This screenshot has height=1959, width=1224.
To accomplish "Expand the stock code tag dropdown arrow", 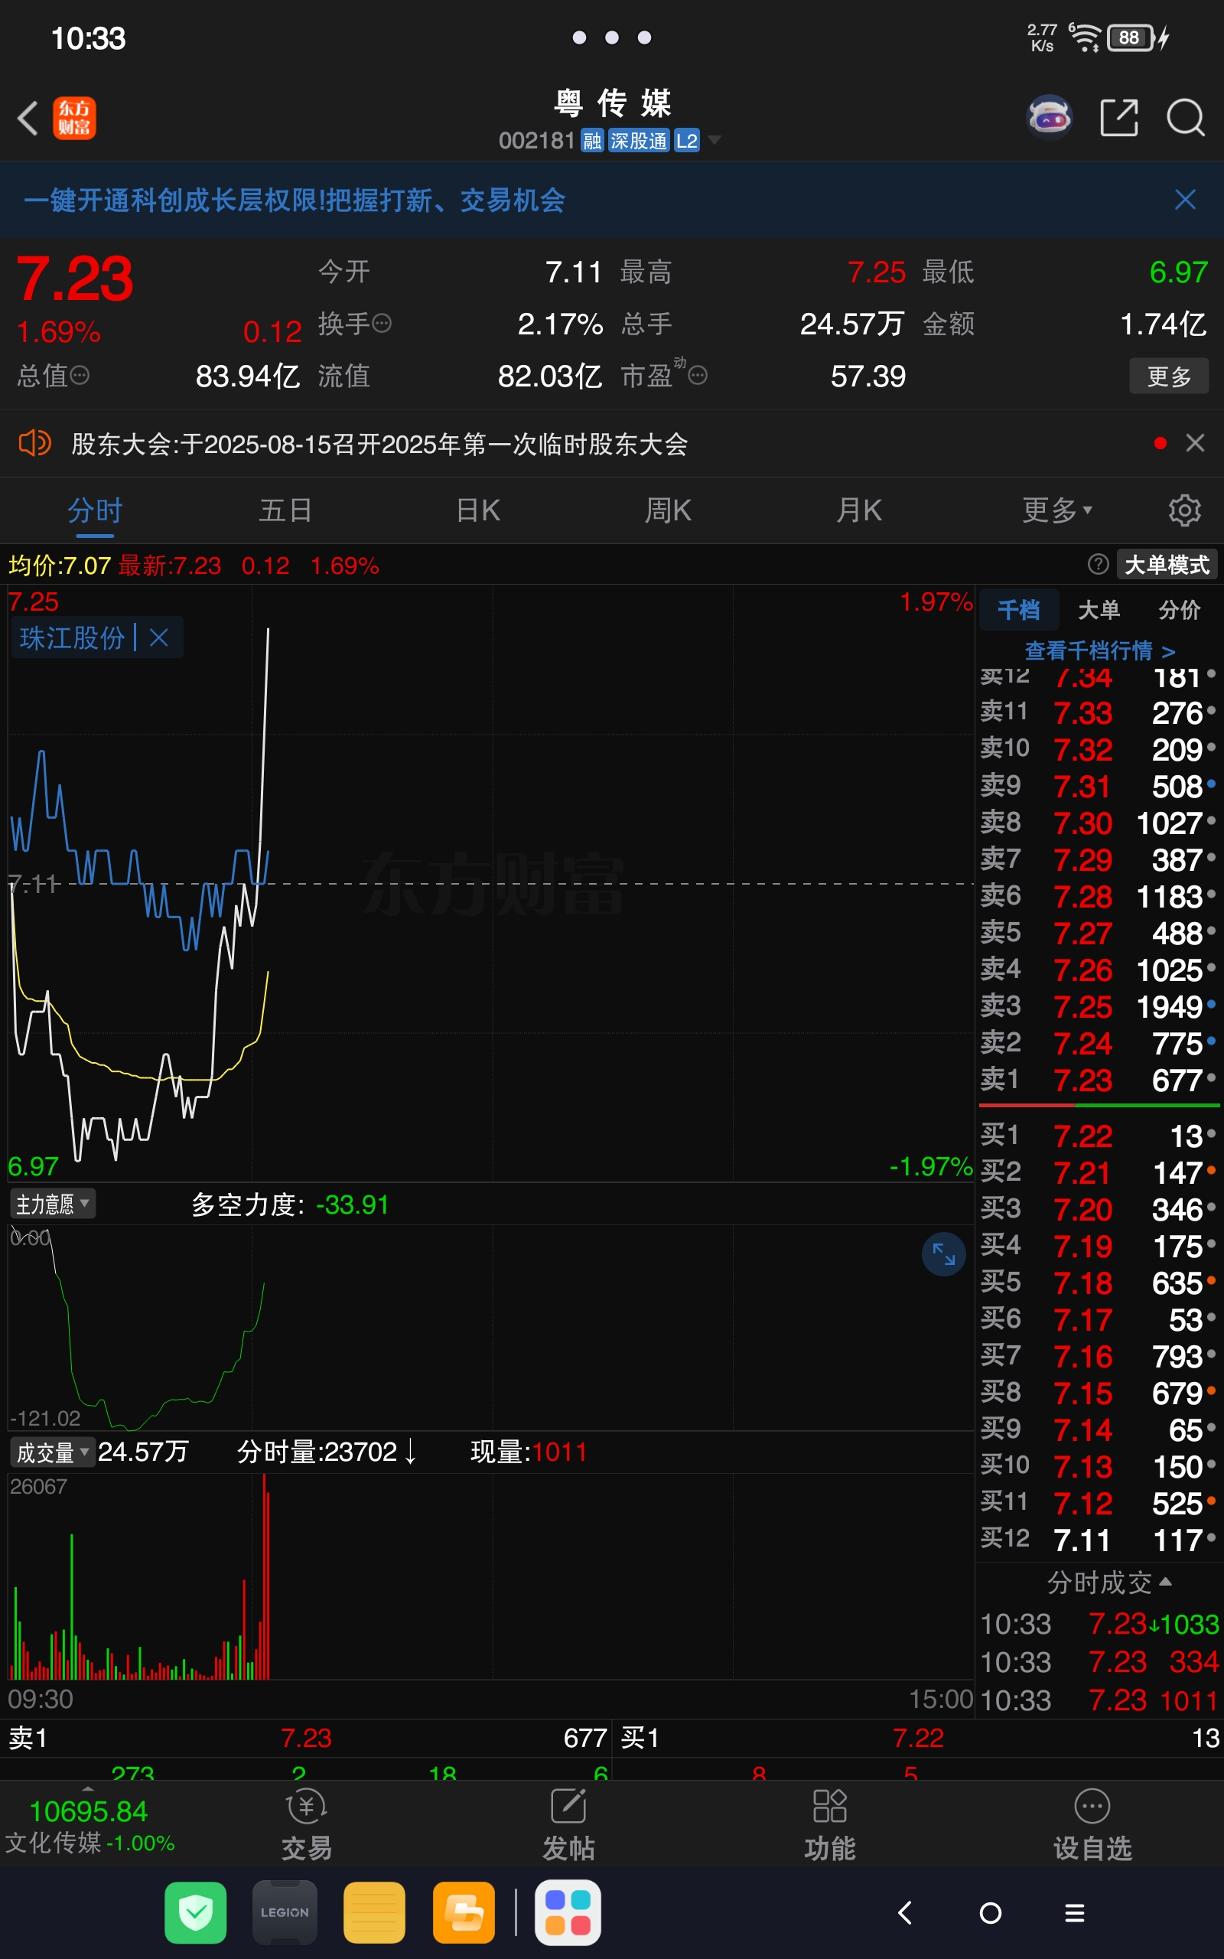I will click(x=714, y=140).
